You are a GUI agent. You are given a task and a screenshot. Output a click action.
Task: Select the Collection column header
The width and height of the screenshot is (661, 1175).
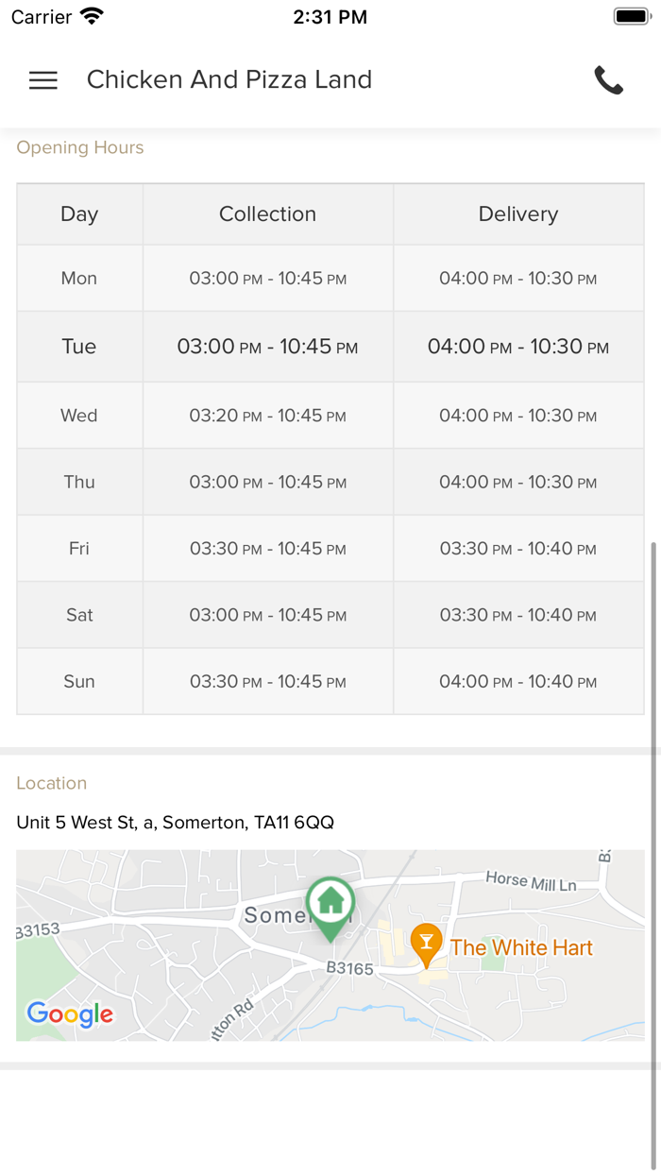(x=267, y=214)
